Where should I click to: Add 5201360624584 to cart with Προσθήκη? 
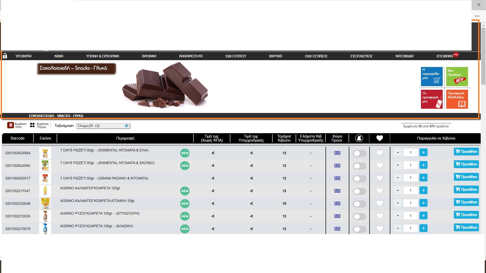466,152
